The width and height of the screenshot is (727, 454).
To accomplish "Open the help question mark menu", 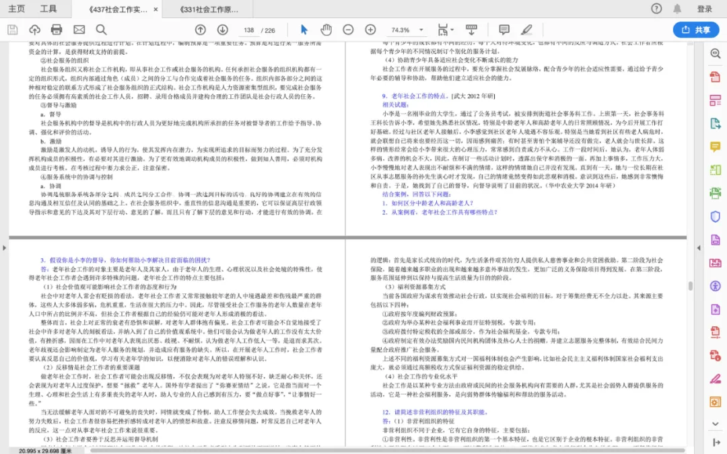I will pos(656,8).
